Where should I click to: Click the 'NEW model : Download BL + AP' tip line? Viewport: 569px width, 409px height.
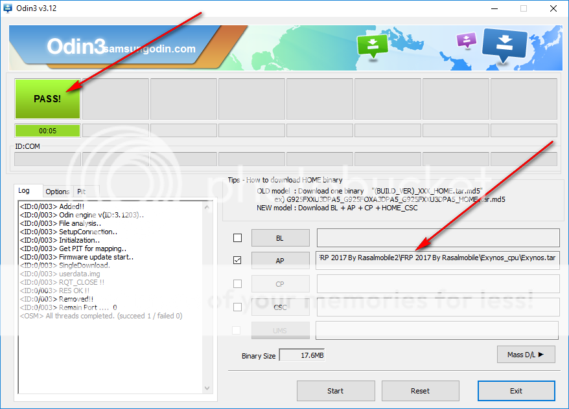pyautogui.click(x=337, y=208)
